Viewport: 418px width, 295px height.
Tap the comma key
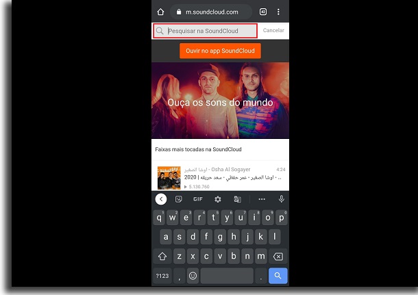pos(180,276)
